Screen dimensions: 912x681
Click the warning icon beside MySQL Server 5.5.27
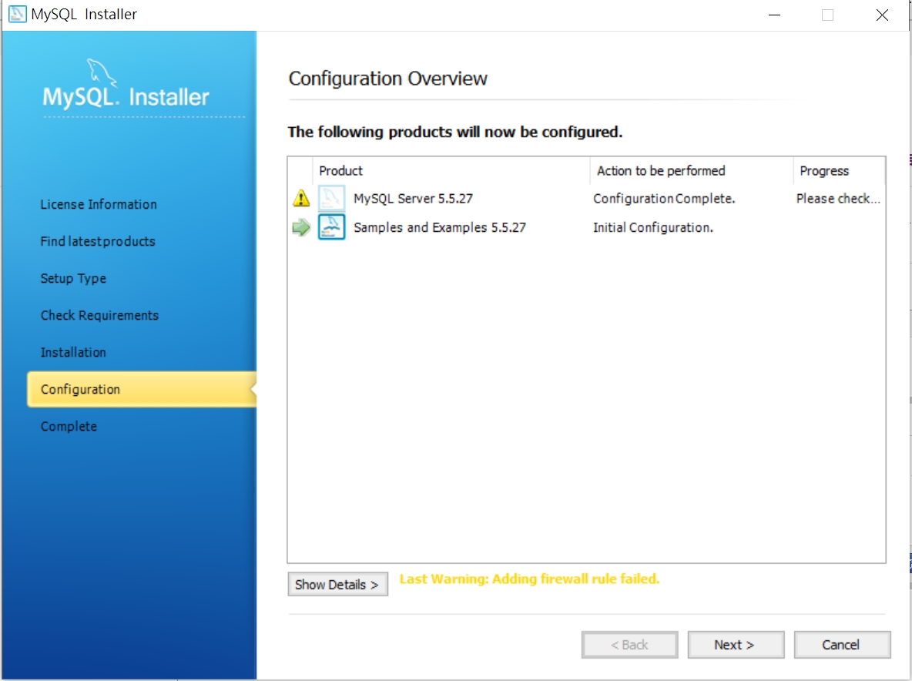coord(300,198)
